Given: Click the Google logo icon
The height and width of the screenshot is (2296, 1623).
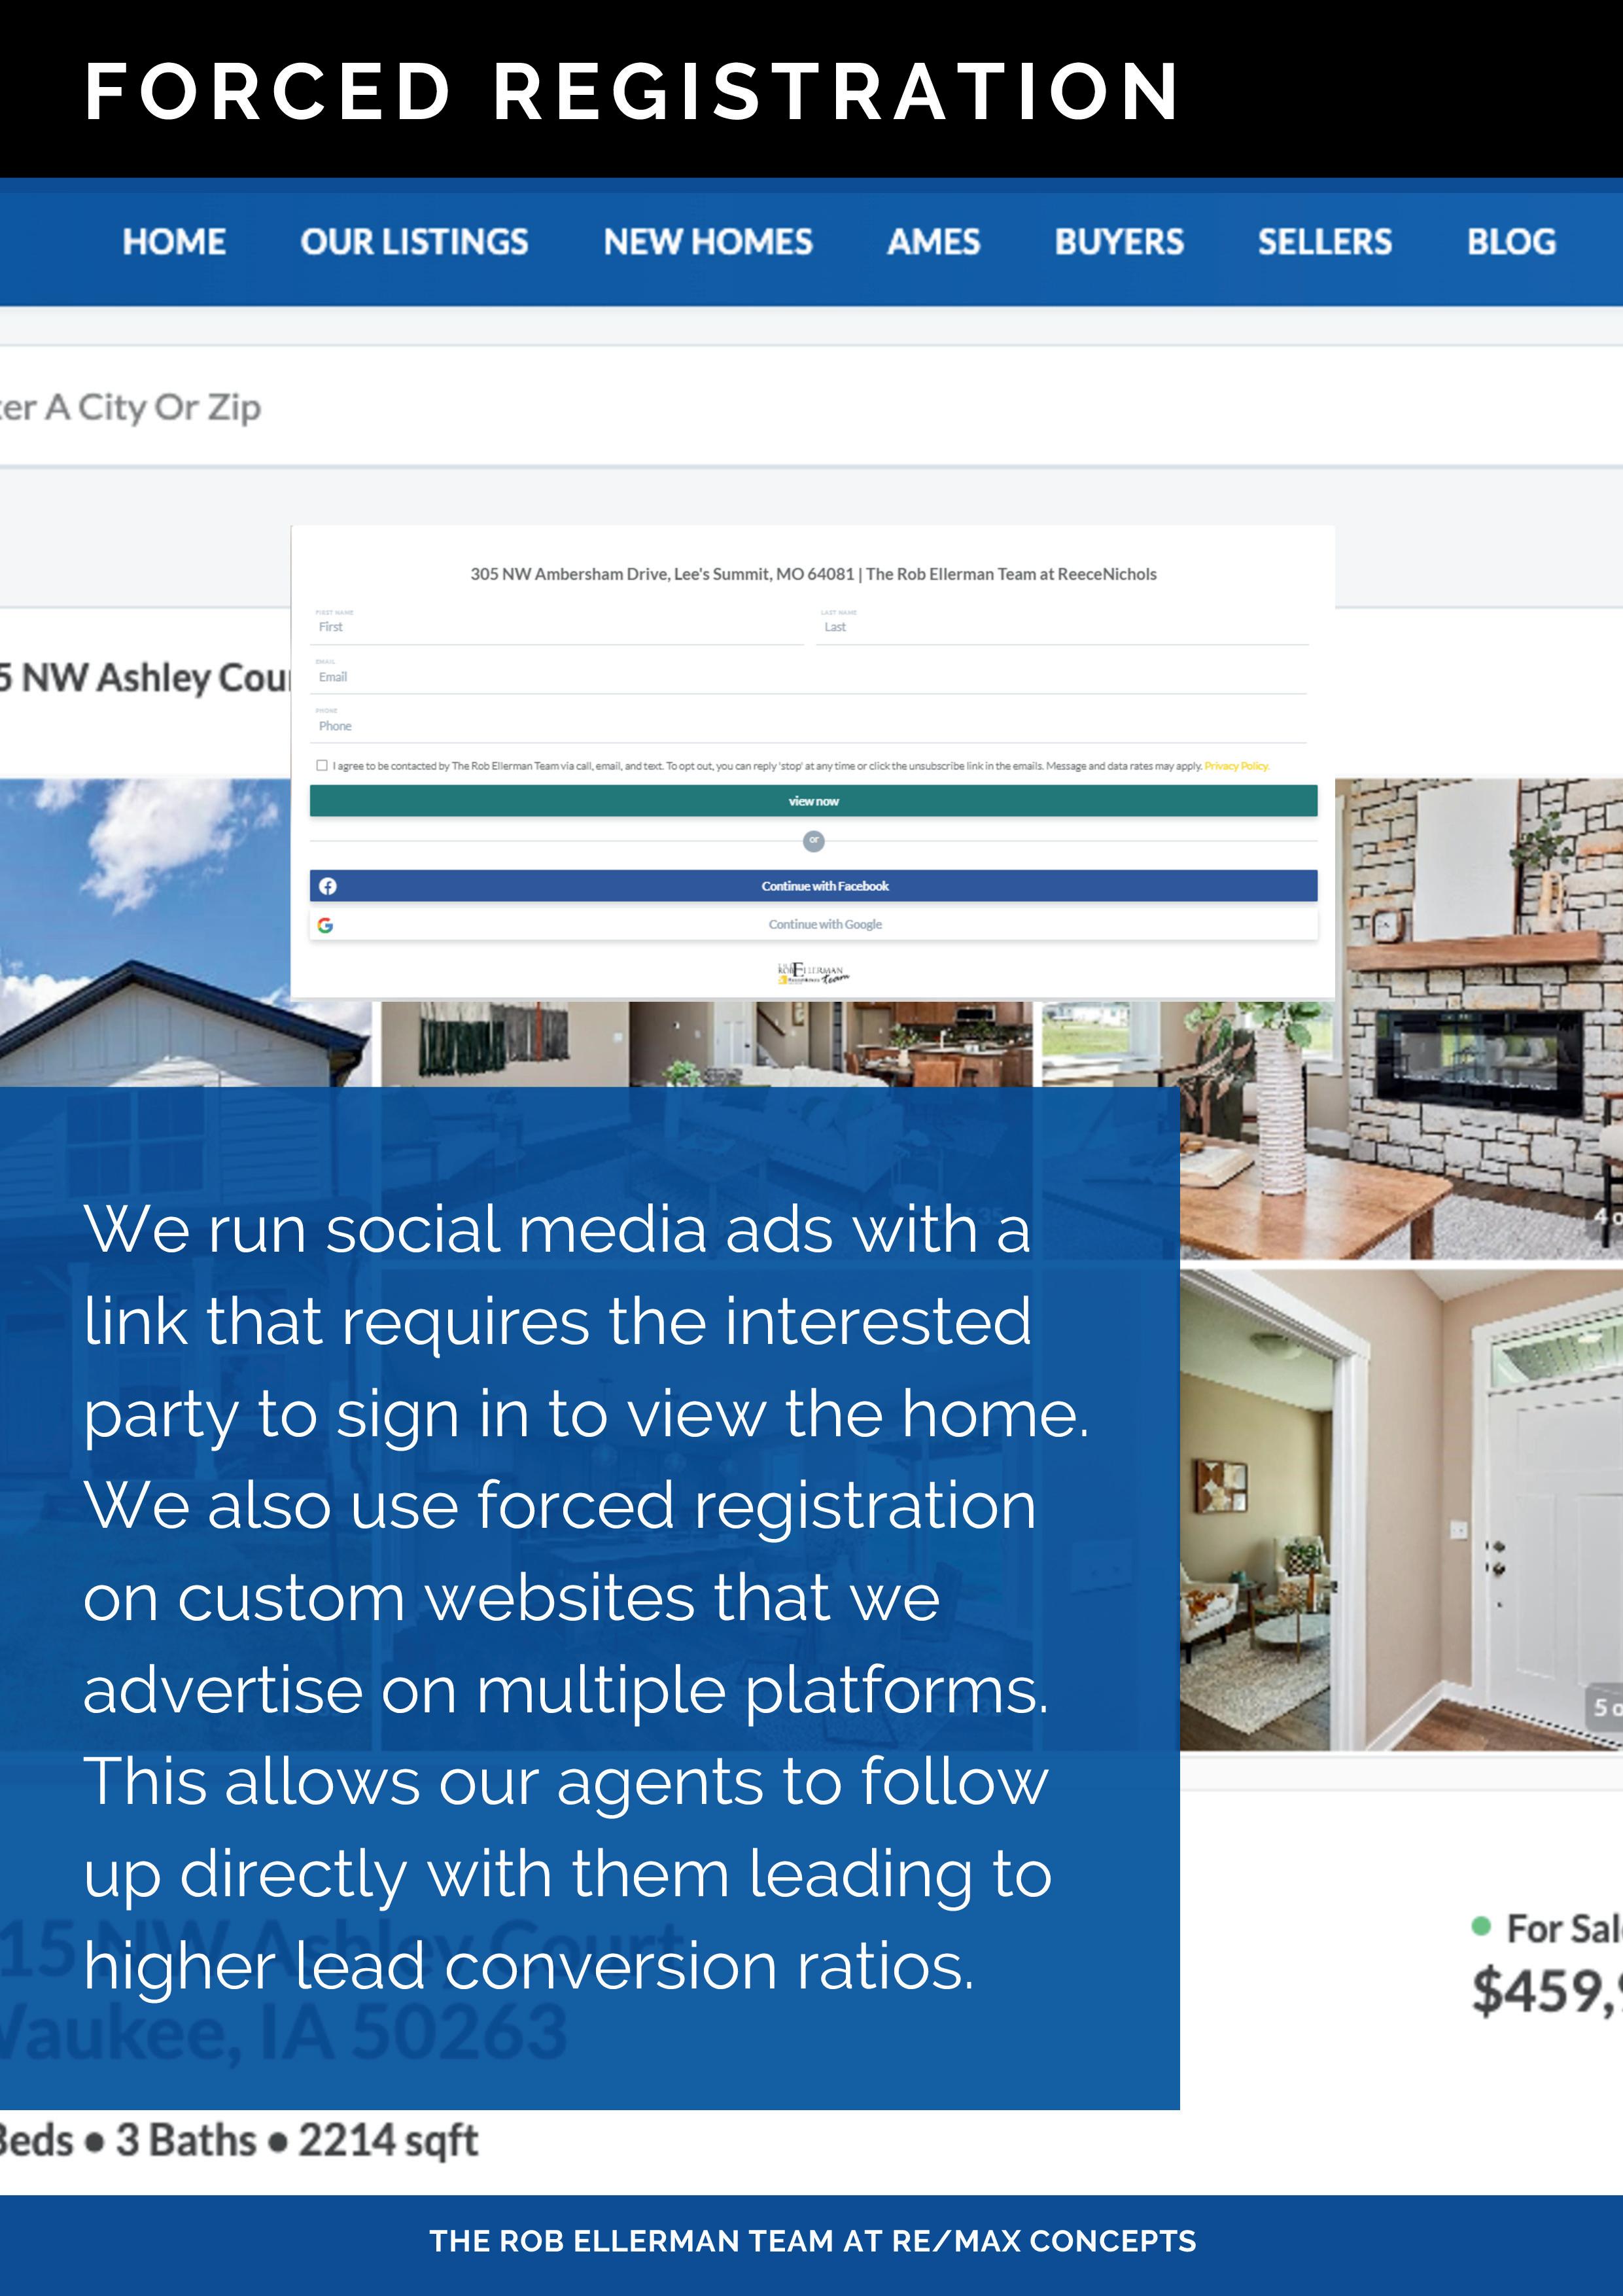Looking at the screenshot, I should (325, 925).
